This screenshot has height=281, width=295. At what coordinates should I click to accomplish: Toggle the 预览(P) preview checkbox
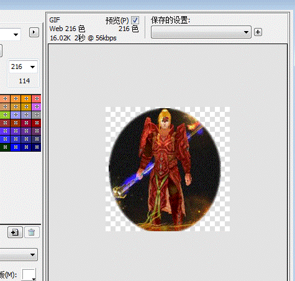[135, 21]
